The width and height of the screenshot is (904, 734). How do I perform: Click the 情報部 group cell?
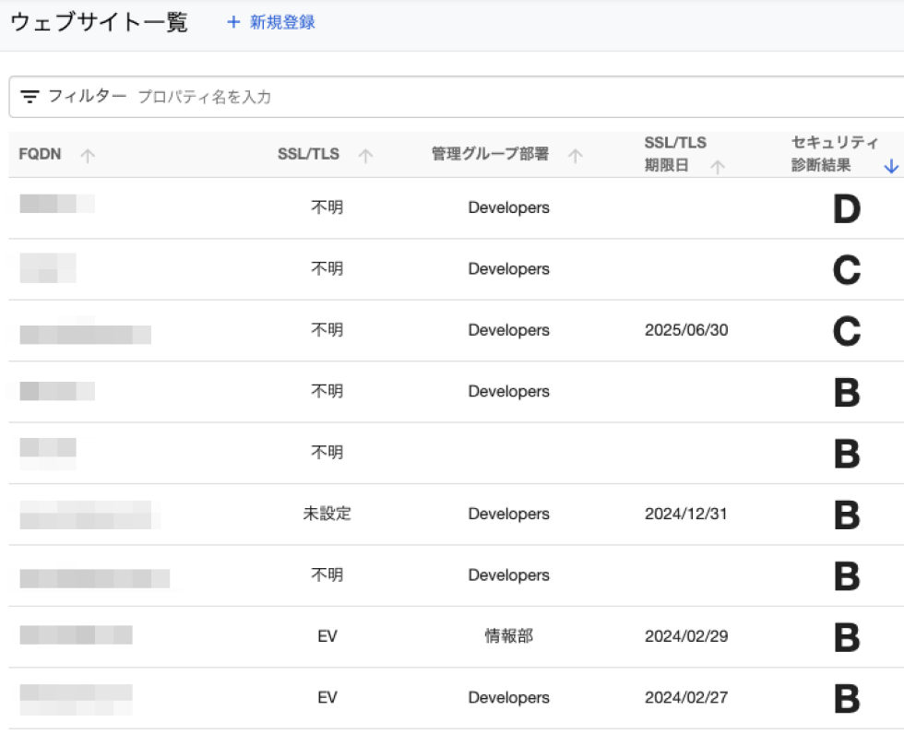coord(508,636)
